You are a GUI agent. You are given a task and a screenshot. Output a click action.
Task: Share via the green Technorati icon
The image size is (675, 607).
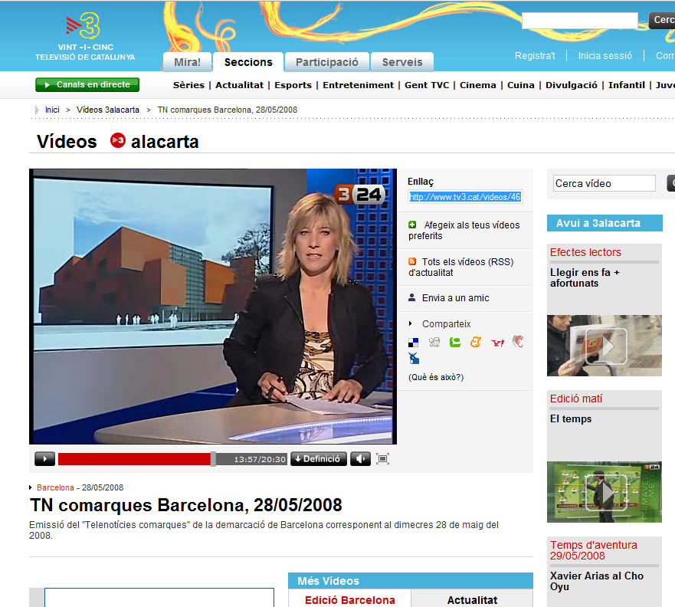point(455,342)
